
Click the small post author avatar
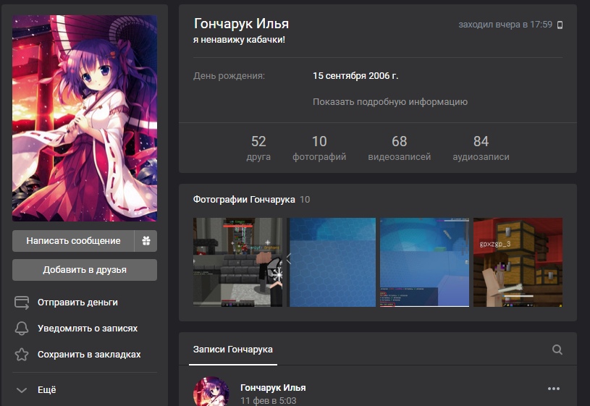(211, 392)
